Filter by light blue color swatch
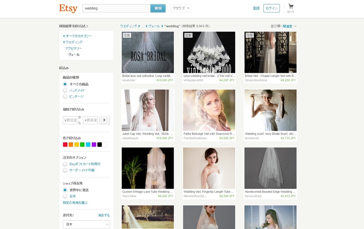 point(88,145)
